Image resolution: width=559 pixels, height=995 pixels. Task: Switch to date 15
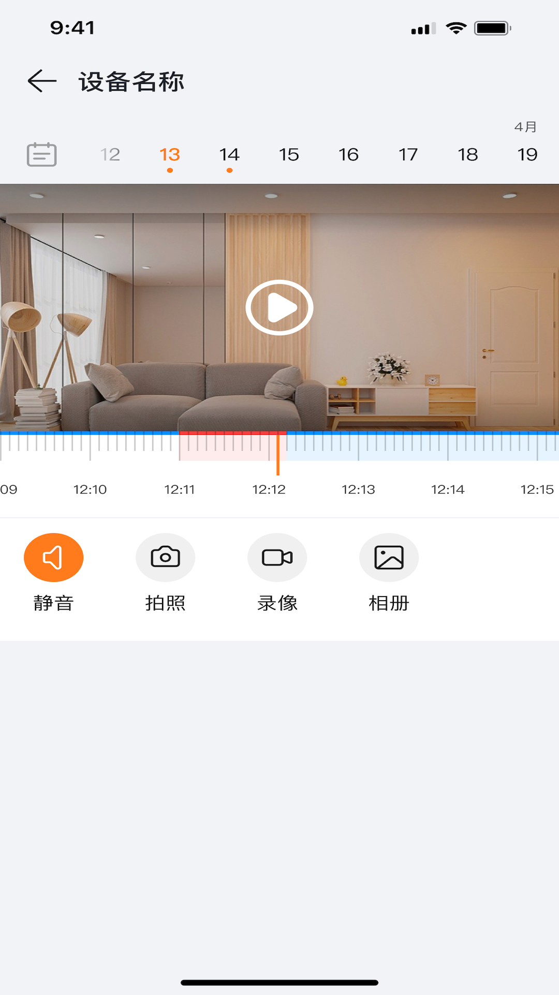(x=289, y=154)
